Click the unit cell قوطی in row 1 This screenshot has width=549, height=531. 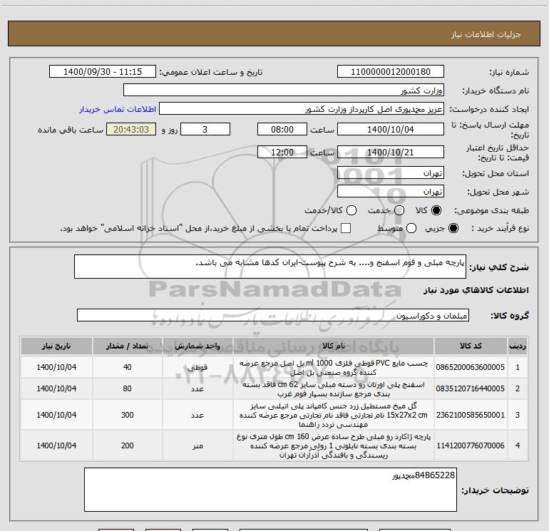(x=197, y=368)
